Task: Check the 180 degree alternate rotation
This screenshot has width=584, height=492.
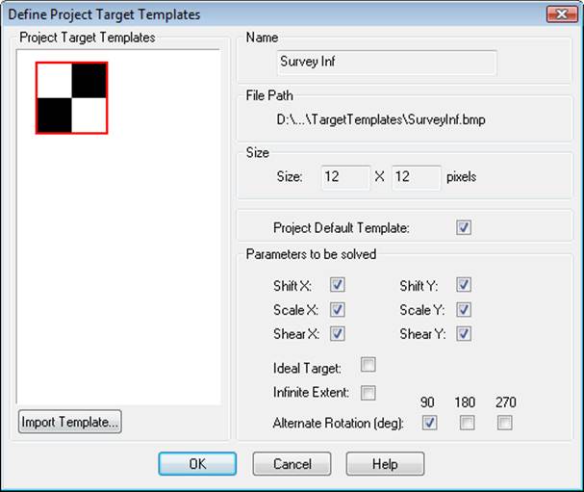Action: point(467,423)
